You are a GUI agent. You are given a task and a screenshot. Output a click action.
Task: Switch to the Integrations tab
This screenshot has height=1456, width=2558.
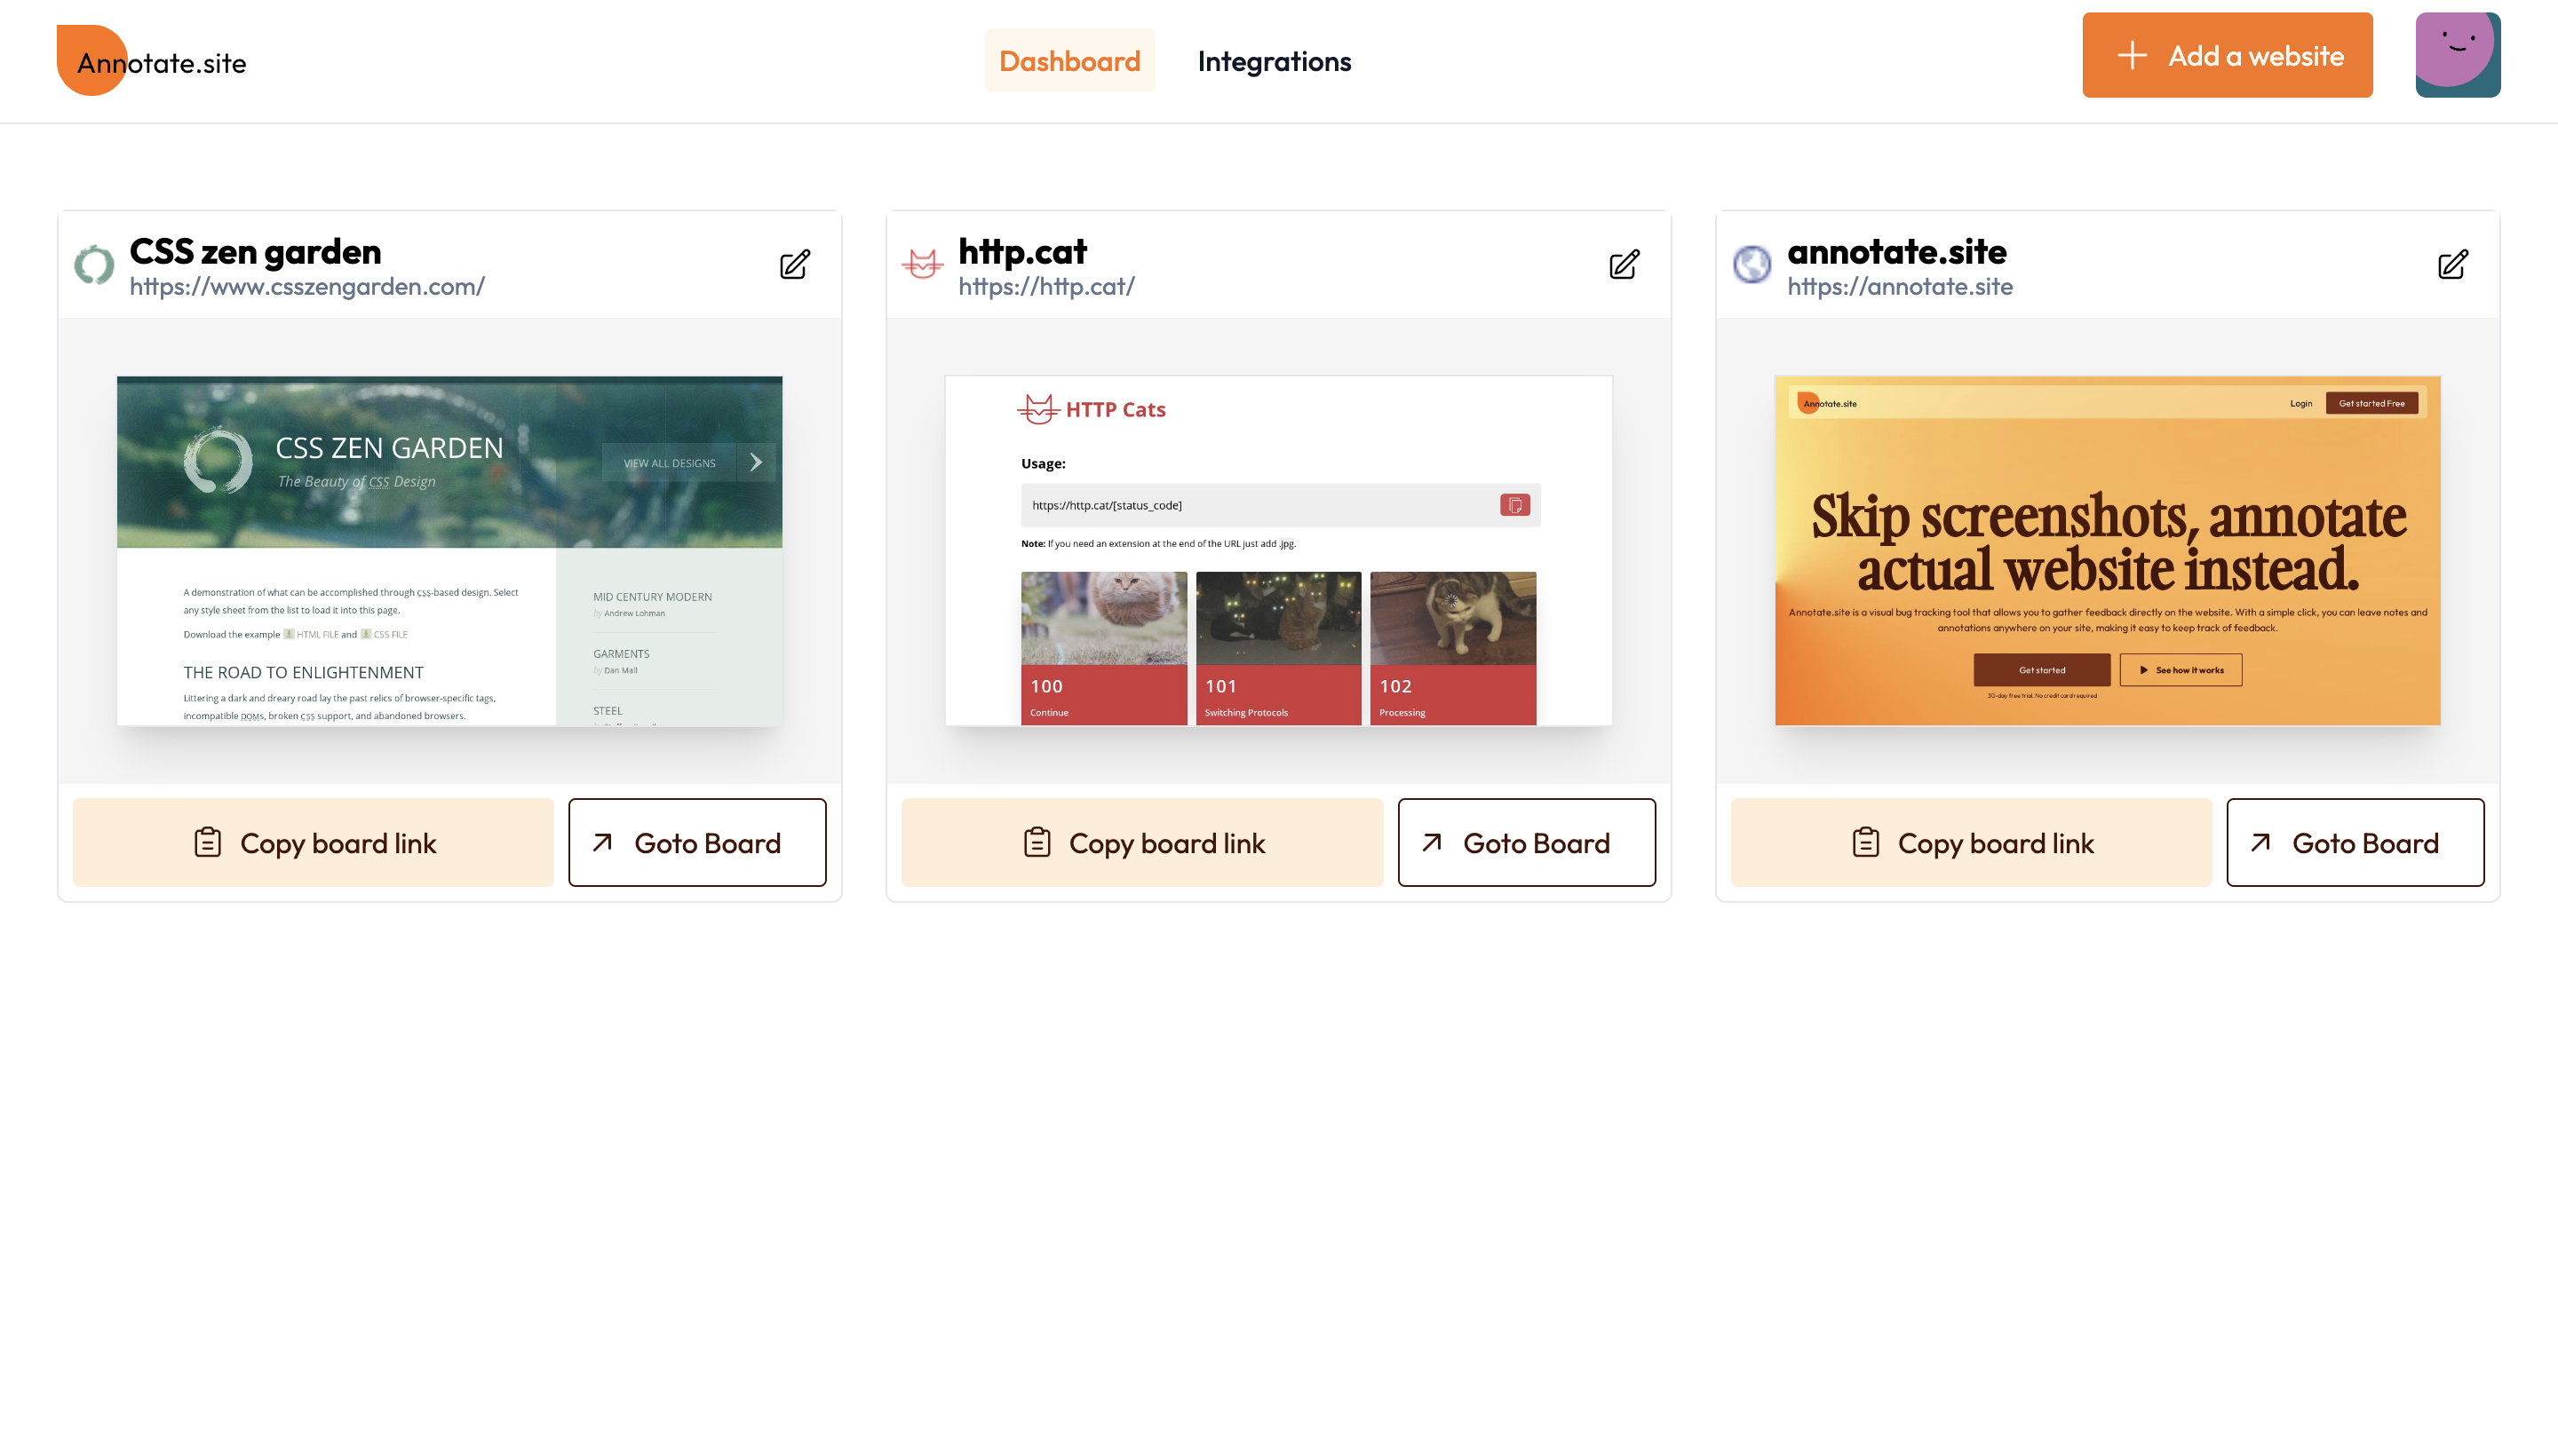[x=1275, y=61]
